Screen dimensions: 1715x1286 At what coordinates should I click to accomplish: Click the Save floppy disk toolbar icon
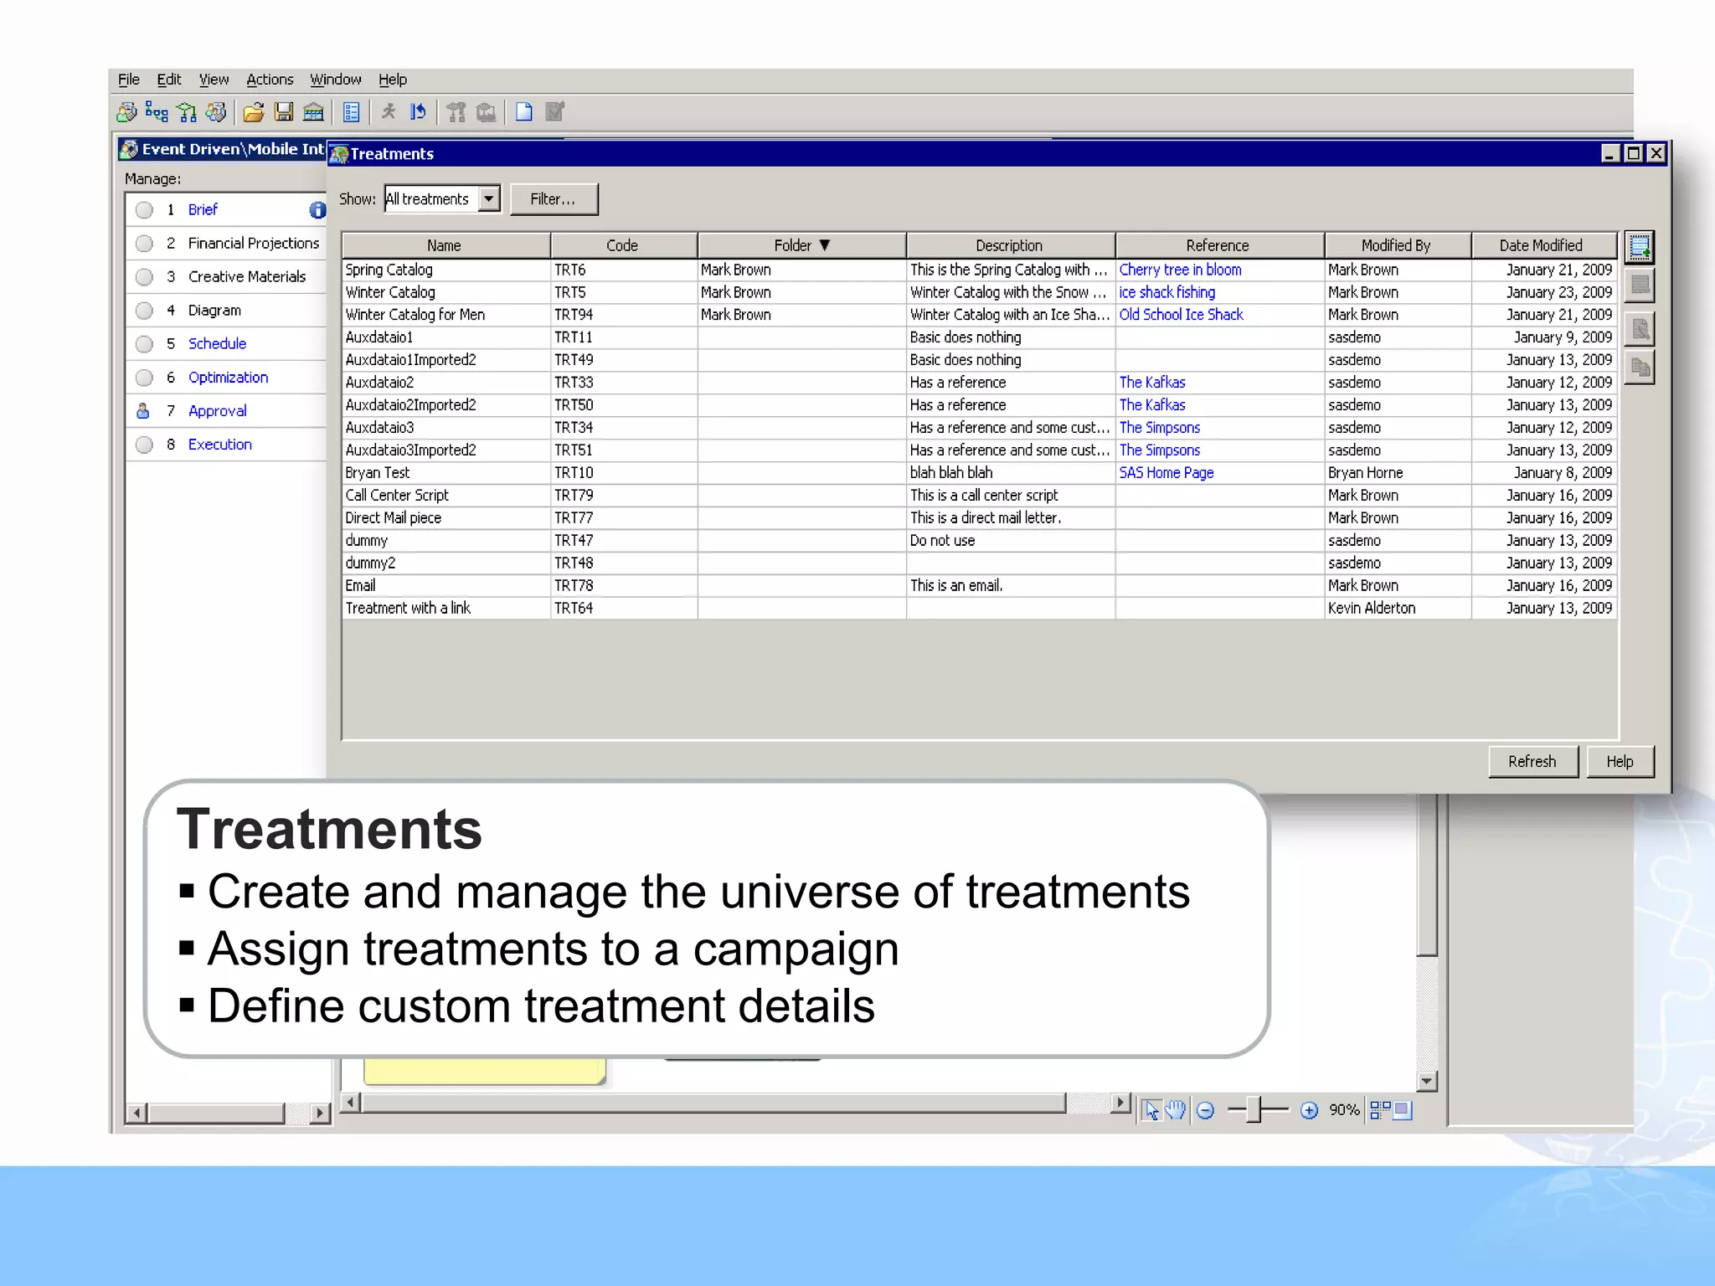(x=284, y=112)
